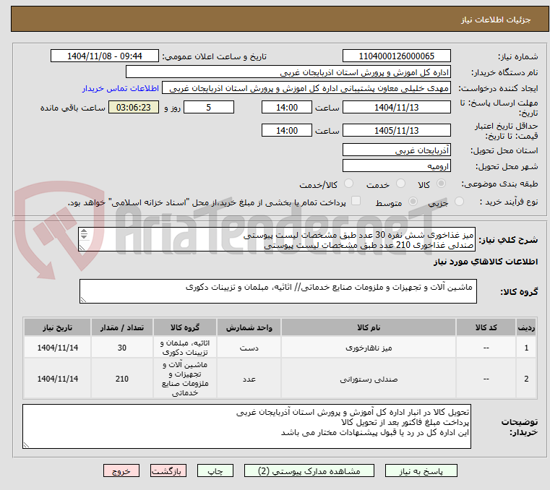The width and height of the screenshot is (550, 490).
Task: Click the کد کالا column header
Action: (x=486, y=327)
